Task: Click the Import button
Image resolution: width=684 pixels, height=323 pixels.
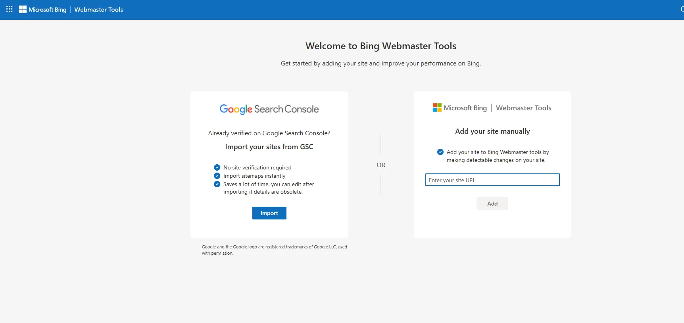Action: tap(269, 213)
